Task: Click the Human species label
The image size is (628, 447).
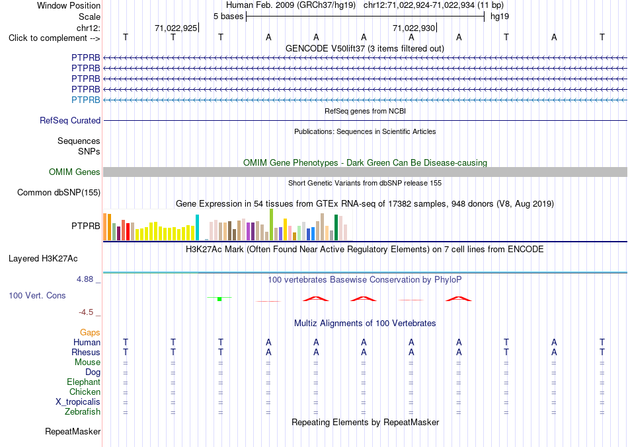Action: pyautogui.click(x=87, y=342)
